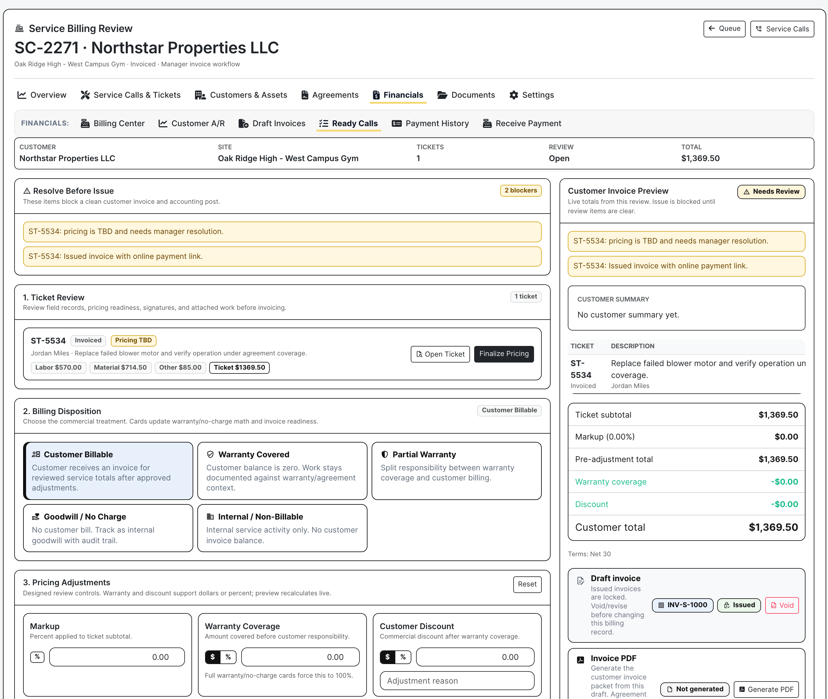Click the 2 blockers badge
The height and width of the screenshot is (699, 828).
521,191
